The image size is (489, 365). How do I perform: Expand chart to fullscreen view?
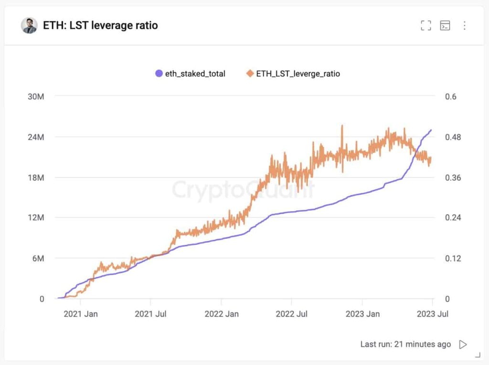425,25
